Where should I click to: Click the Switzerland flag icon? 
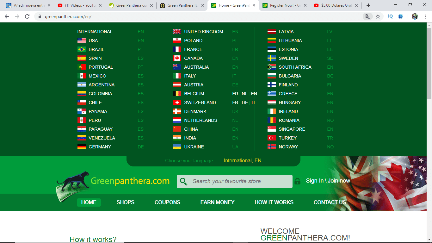(x=177, y=103)
